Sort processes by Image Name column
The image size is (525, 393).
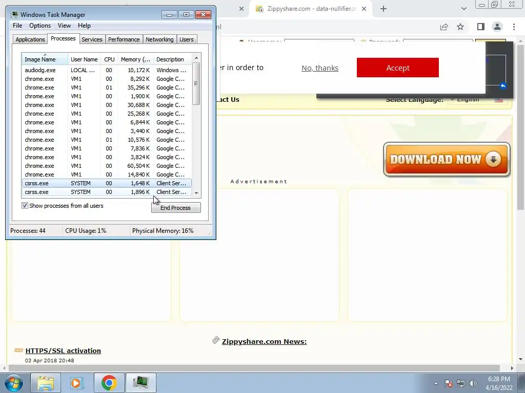[x=45, y=59]
